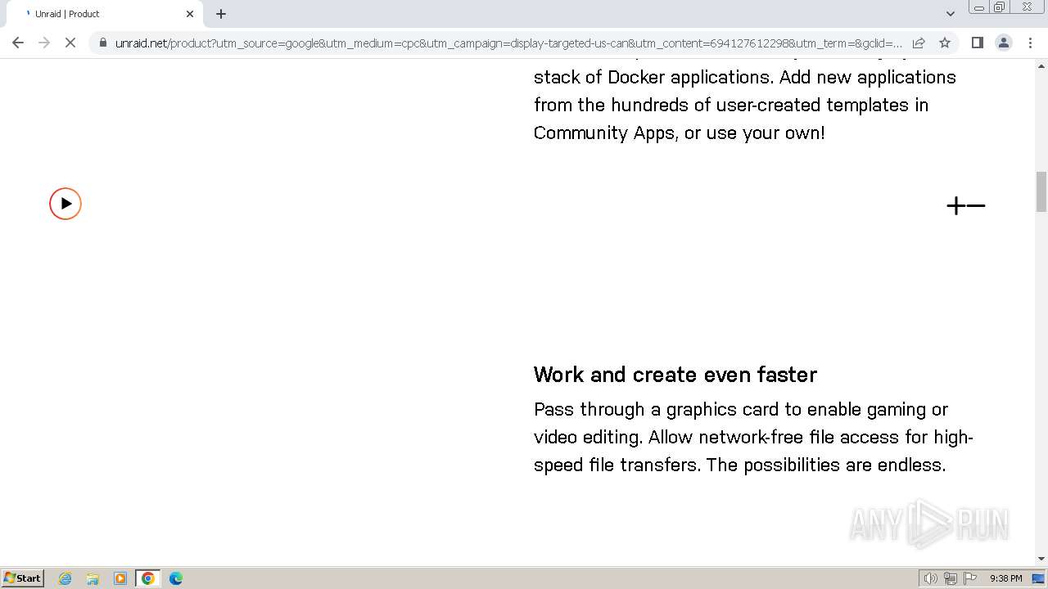
Task: Launch Internet Explorer from the taskbar
Action: point(65,578)
